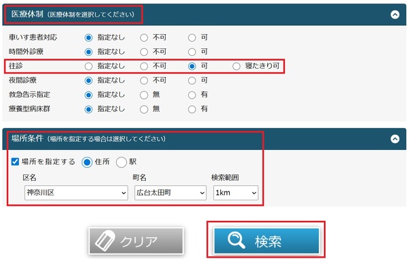Click the 町名 field label
Viewport: 409px width, 259px height.
(x=139, y=178)
